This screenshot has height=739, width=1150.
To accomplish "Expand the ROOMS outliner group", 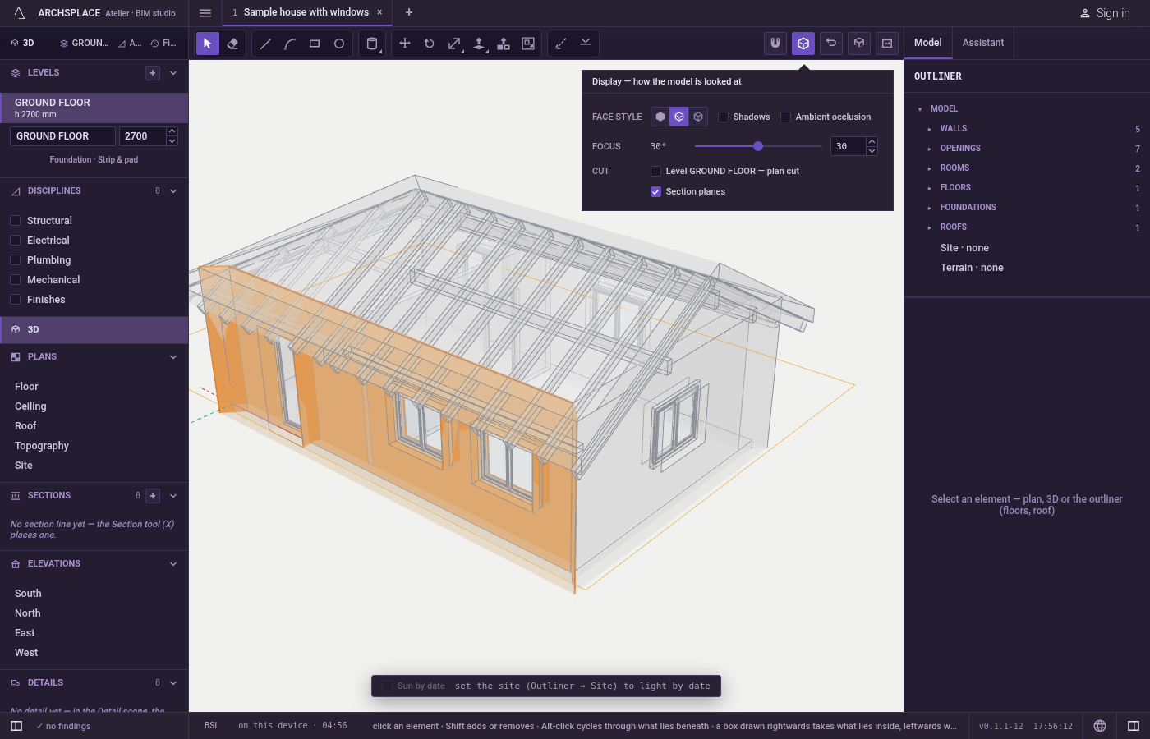I will point(930,168).
